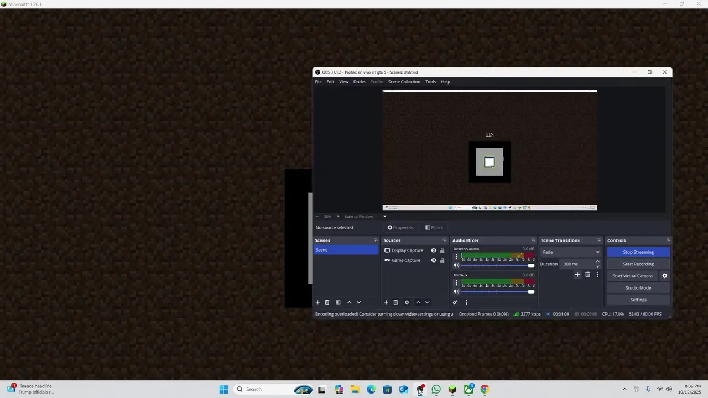Remove selected scene with trash icon
This screenshot has height=398, width=708.
tap(327, 302)
